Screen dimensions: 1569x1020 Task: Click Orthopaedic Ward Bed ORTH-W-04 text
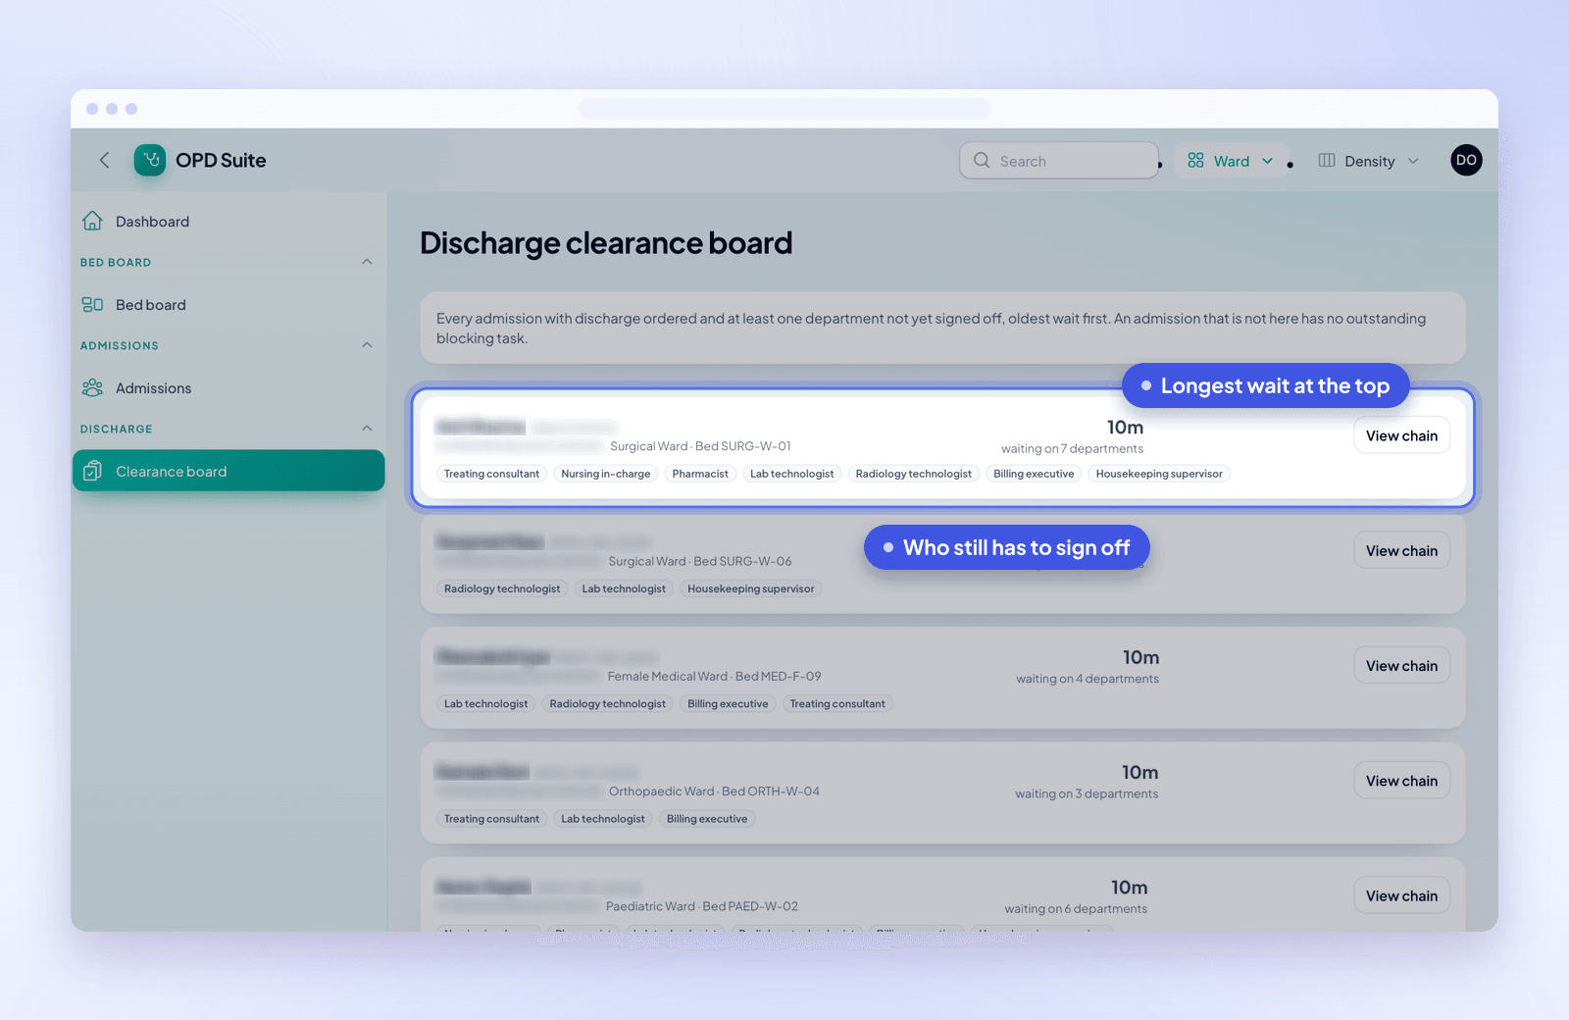click(714, 790)
